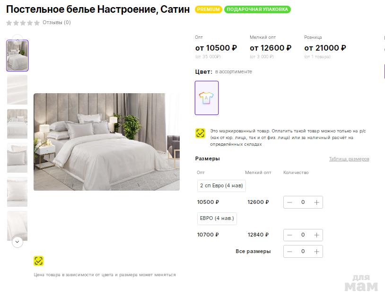
Task: Click the Подарочная упаковка badge
Action: pos(257,9)
